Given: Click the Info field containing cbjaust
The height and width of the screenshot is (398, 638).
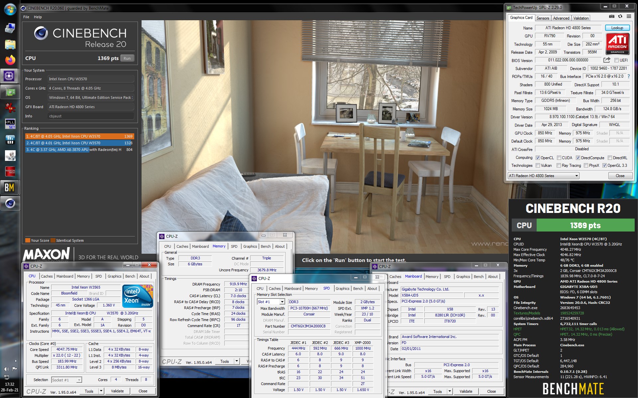Looking at the screenshot, I should point(91,116).
